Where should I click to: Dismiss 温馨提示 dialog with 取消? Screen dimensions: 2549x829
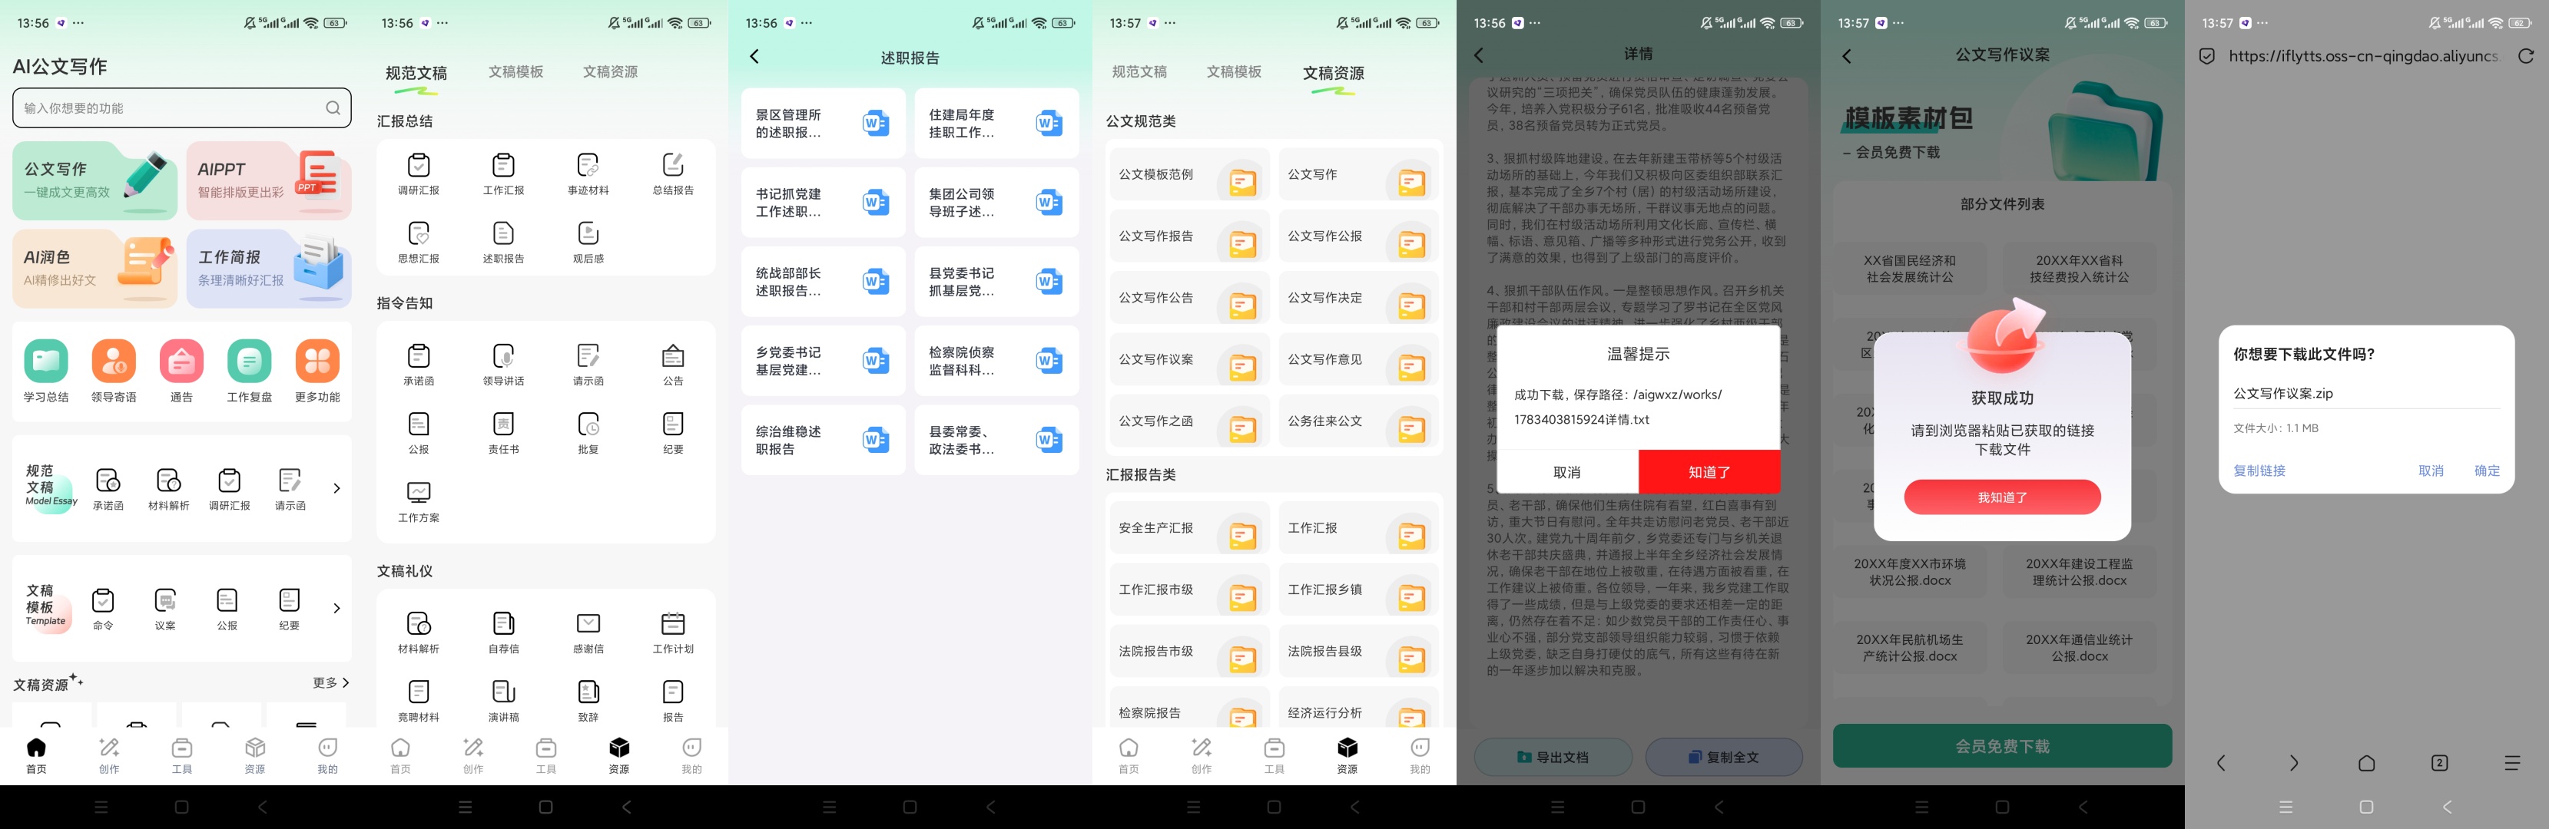point(1567,472)
